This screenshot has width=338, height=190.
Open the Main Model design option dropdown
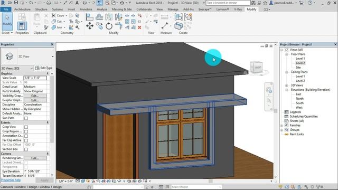point(196,187)
